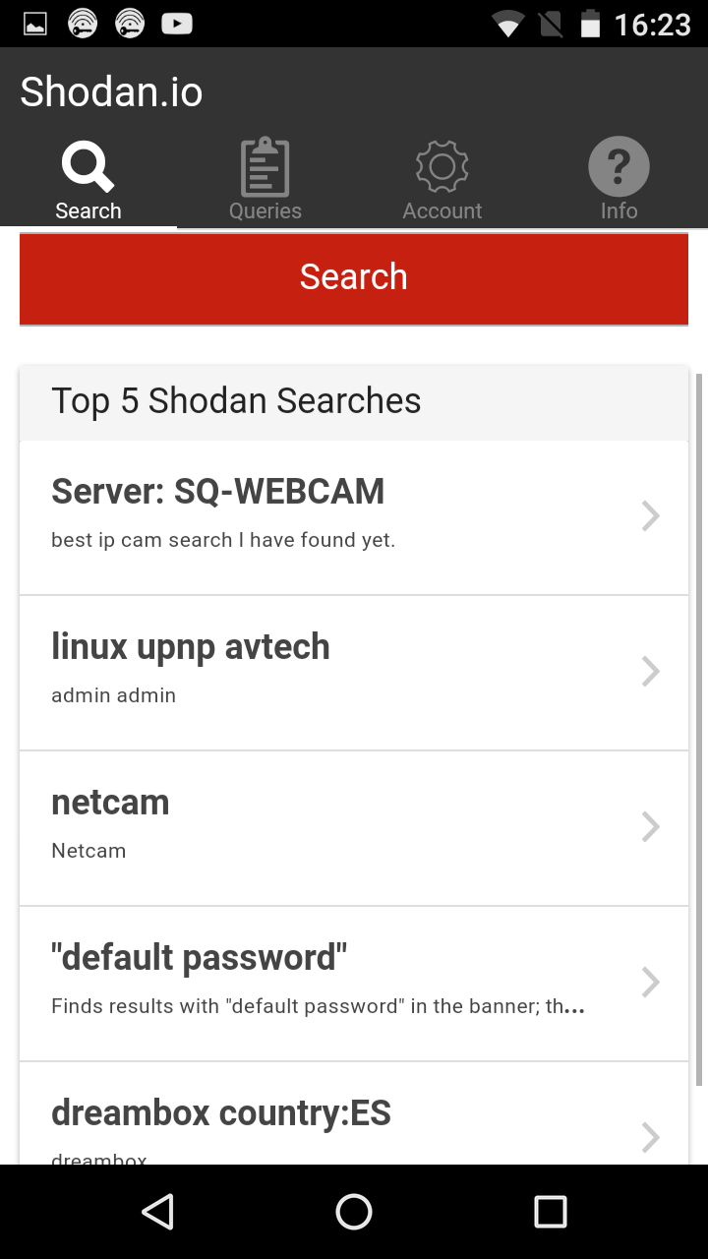Tap the Search magnifier icon
708x1259 pixels.
pyautogui.click(x=88, y=167)
